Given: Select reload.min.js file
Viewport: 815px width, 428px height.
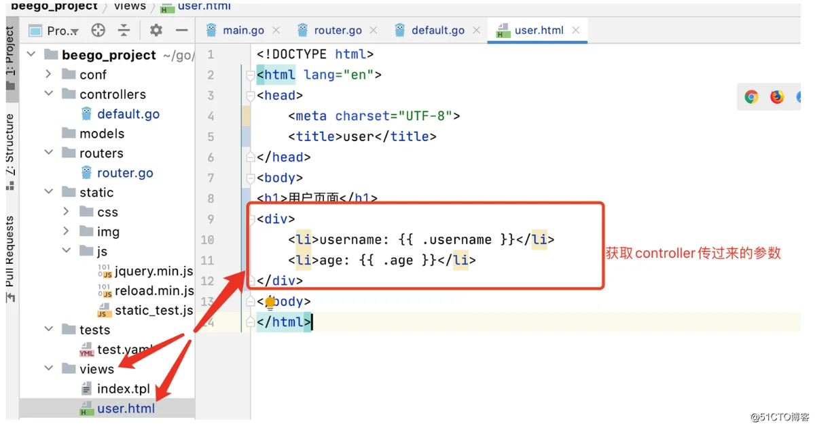Looking at the screenshot, I should pyautogui.click(x=154, y=291).
